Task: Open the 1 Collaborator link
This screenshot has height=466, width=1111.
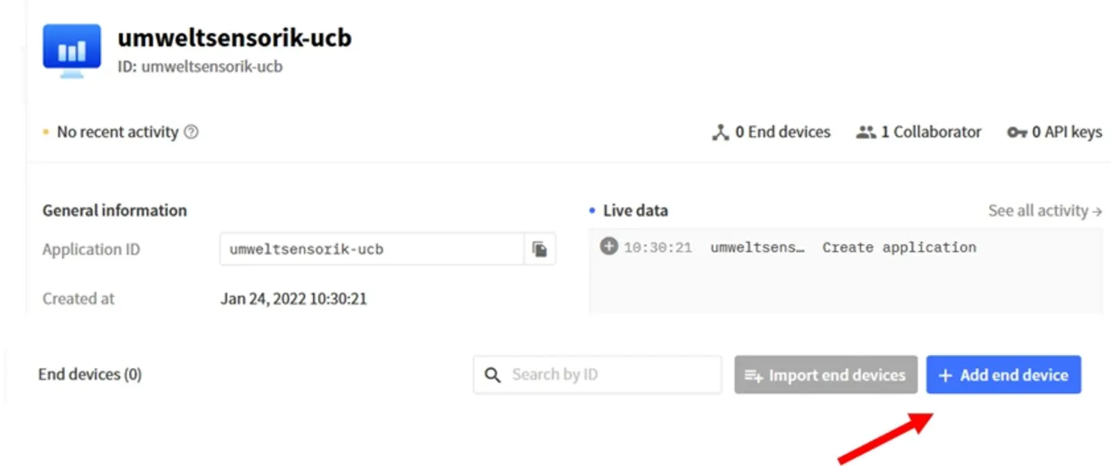Action: click(930, 132)
